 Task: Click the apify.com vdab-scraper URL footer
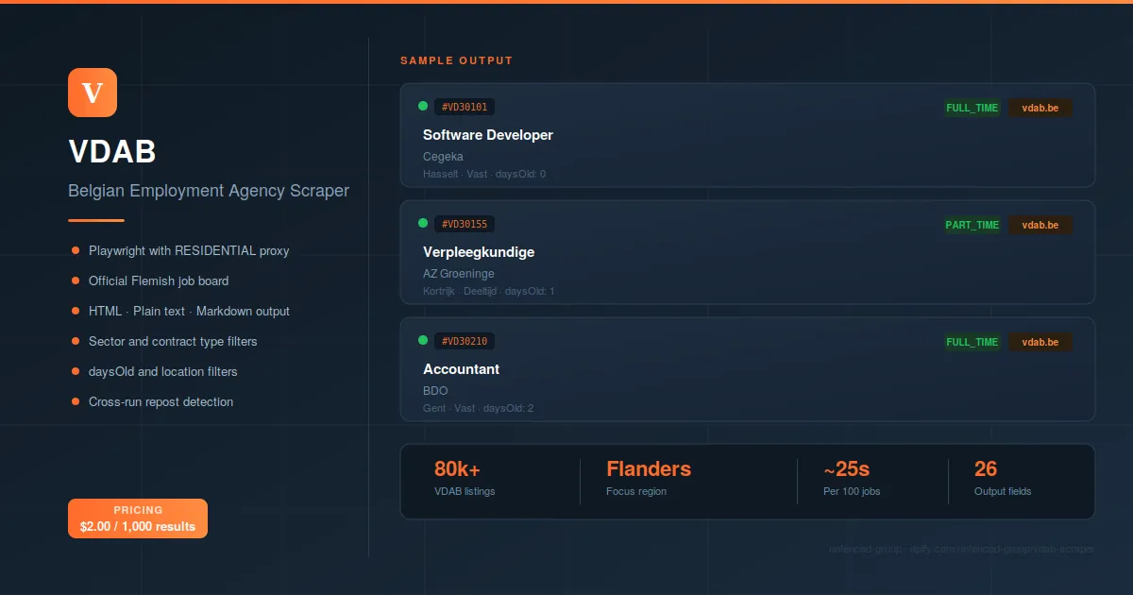961,549
